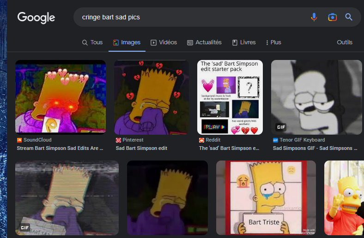Open 'Stream Bart Simpson Sad Edits Are ...' link
Screen dimensions: 364x238
(60, 148)
